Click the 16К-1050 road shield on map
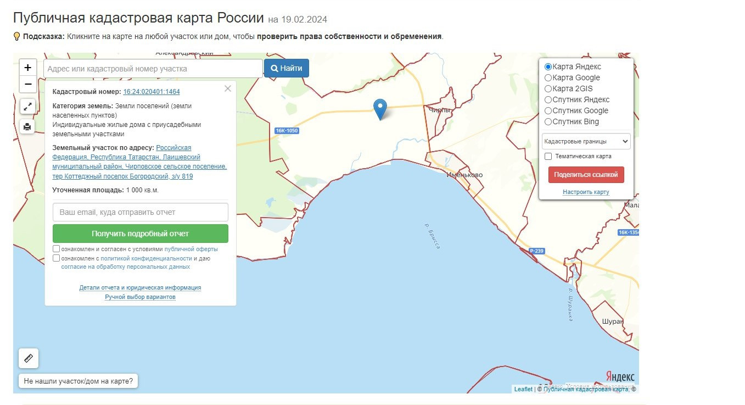The width and height of the screenshot is (745, 405). coord(287,131)
